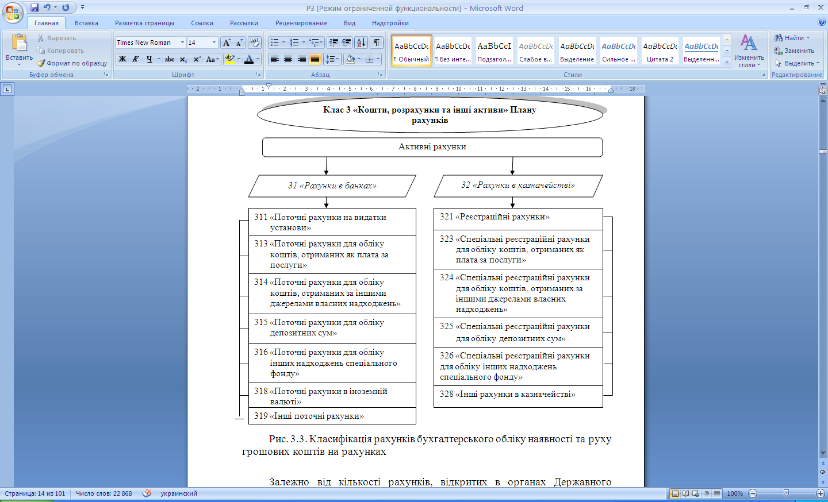Switch to Вид tab

[x=350, y=23]
